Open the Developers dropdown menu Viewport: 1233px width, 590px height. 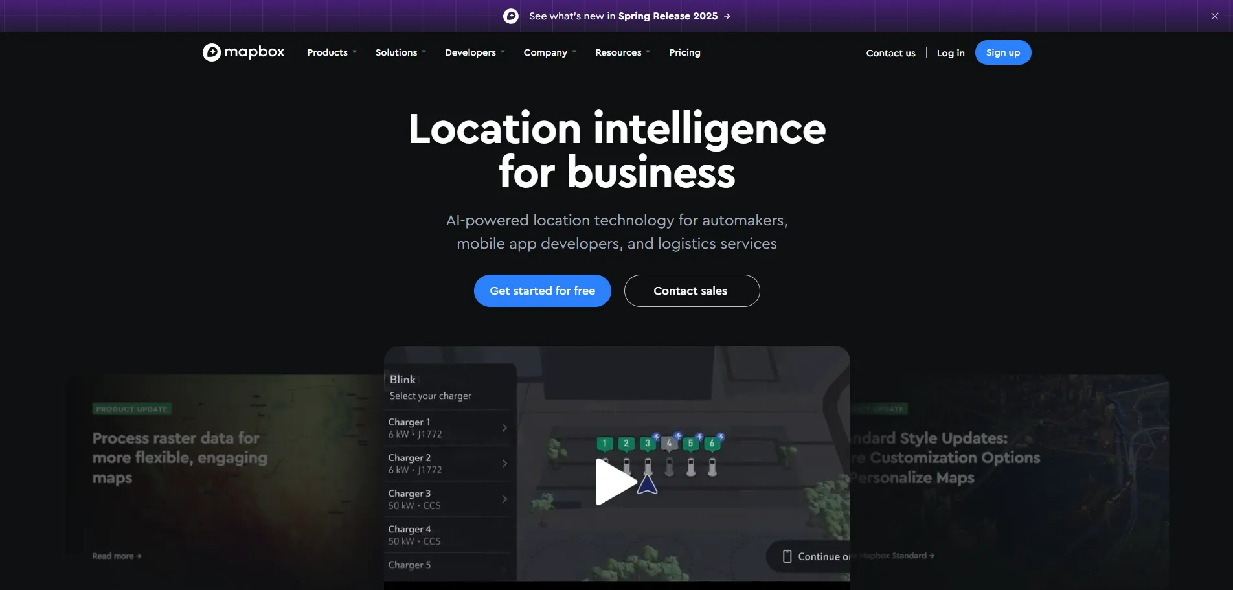(474, 52)
